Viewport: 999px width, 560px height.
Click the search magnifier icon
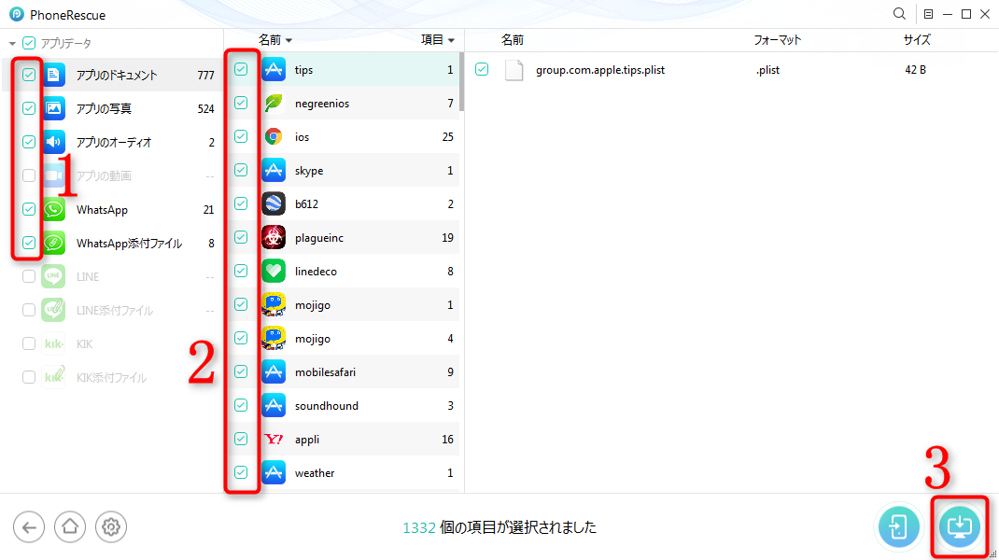(x=899, y=13)
